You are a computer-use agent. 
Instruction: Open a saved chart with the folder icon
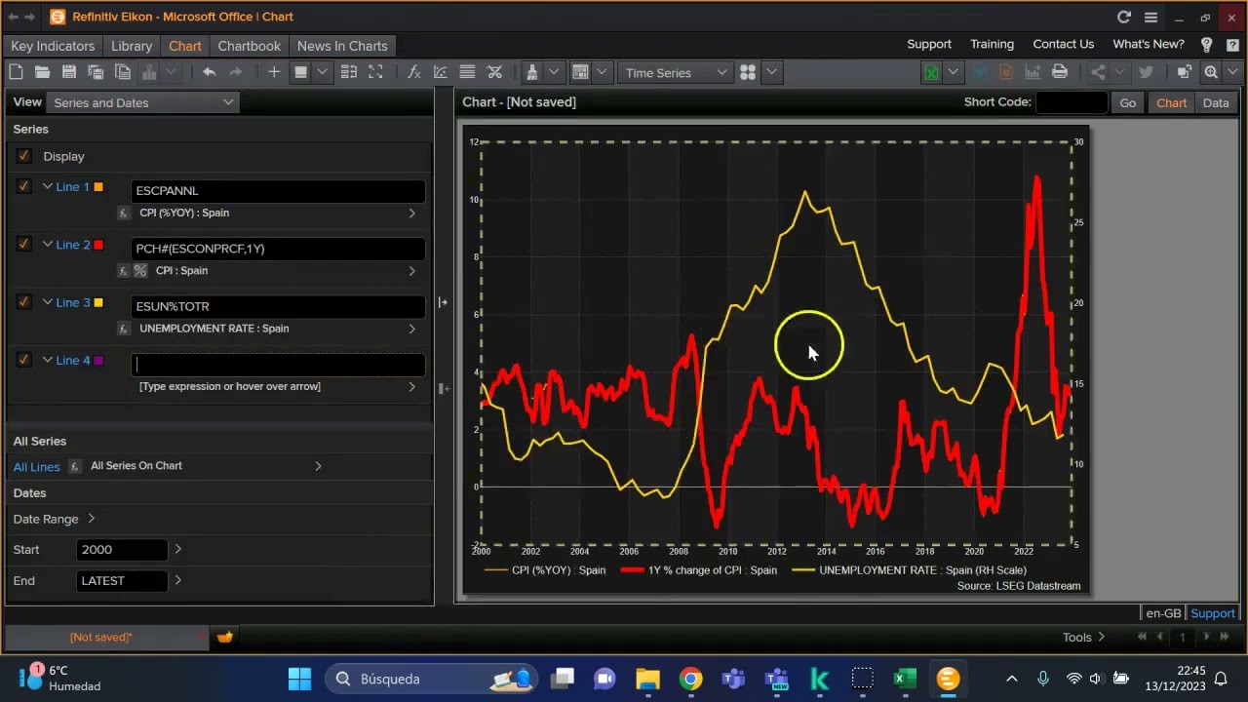tap(42, 72)
